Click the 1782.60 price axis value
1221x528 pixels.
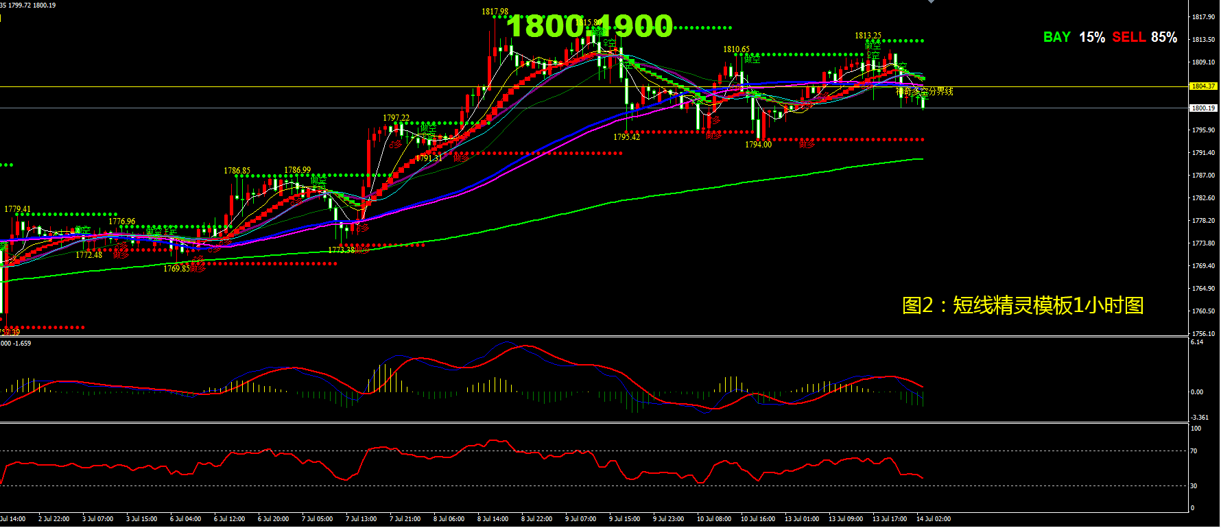tap(1204, 198)
